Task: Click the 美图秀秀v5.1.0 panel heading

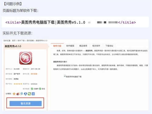Action: [x=13, y=46]
